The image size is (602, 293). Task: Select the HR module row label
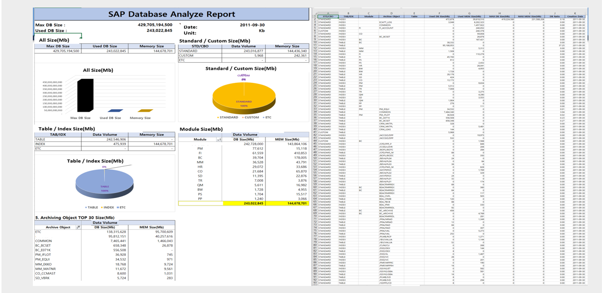(x=200, y=166)
